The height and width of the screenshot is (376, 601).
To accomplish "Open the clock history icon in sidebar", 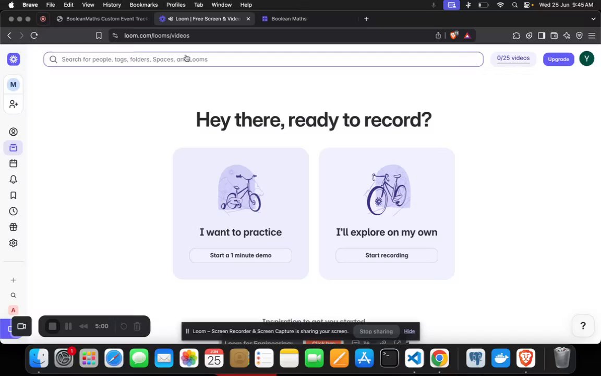I will [14, 211].
